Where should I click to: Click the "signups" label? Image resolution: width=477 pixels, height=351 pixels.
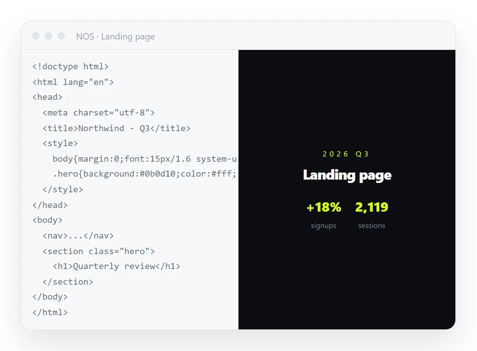click(323, 226)
